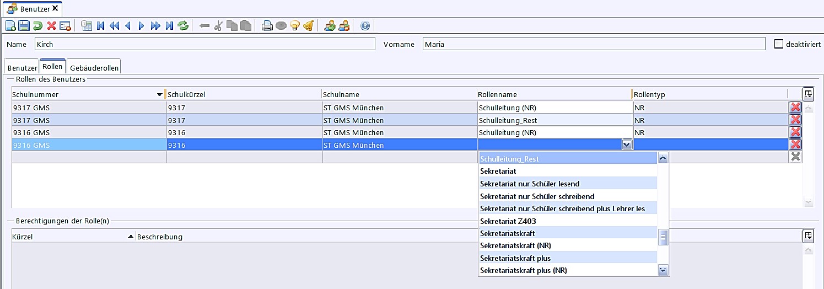Click the users icon with green arrow

pos(330,25)
